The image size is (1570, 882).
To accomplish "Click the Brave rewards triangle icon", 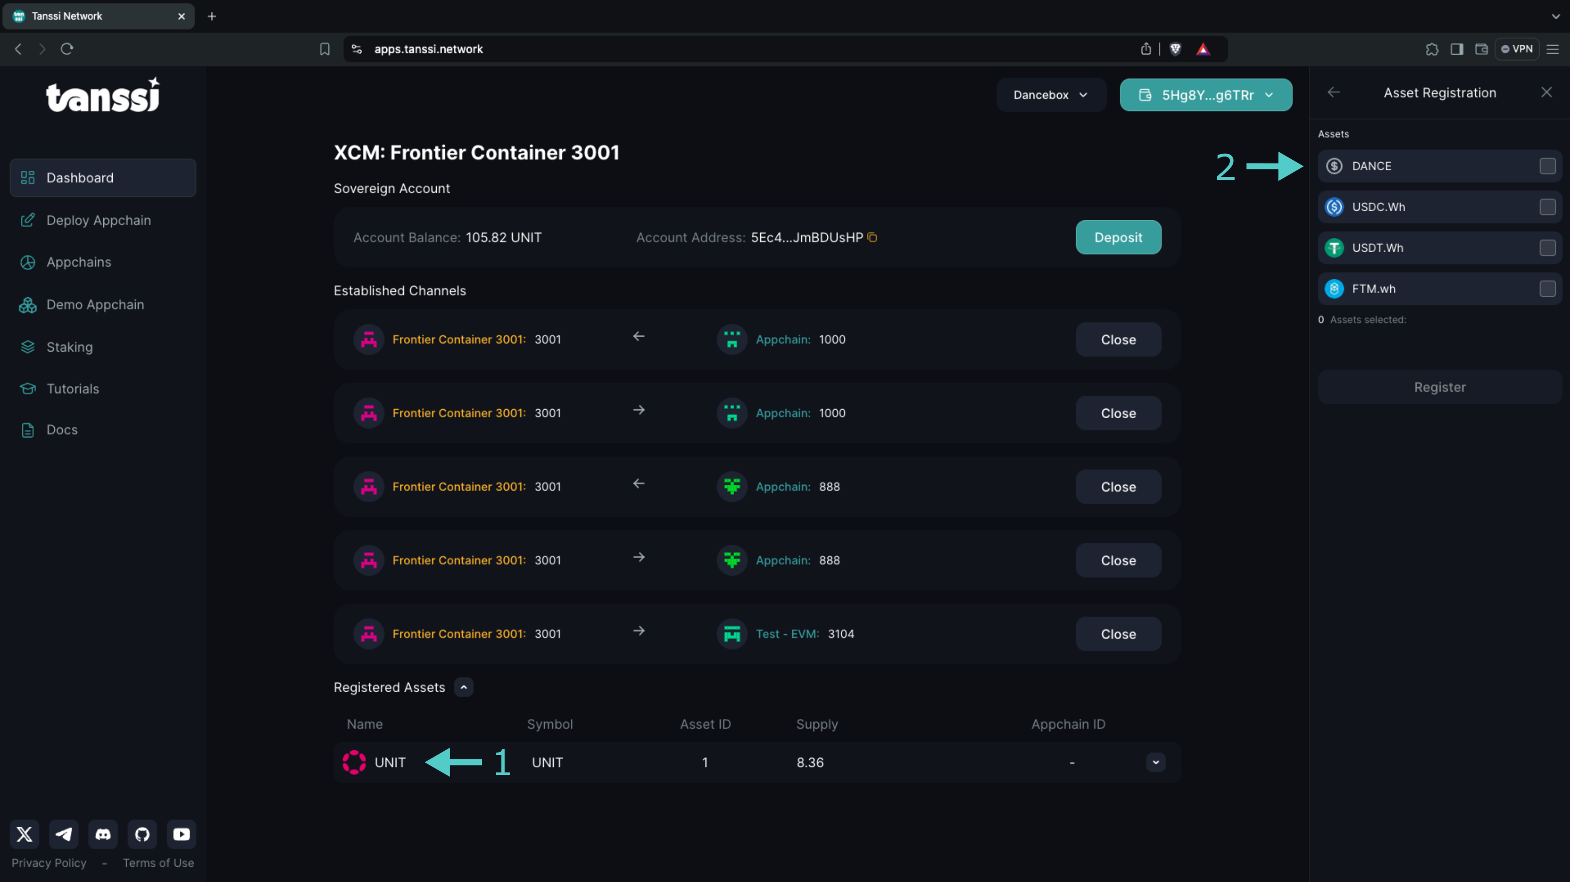I will click(x=1203, y=49).
